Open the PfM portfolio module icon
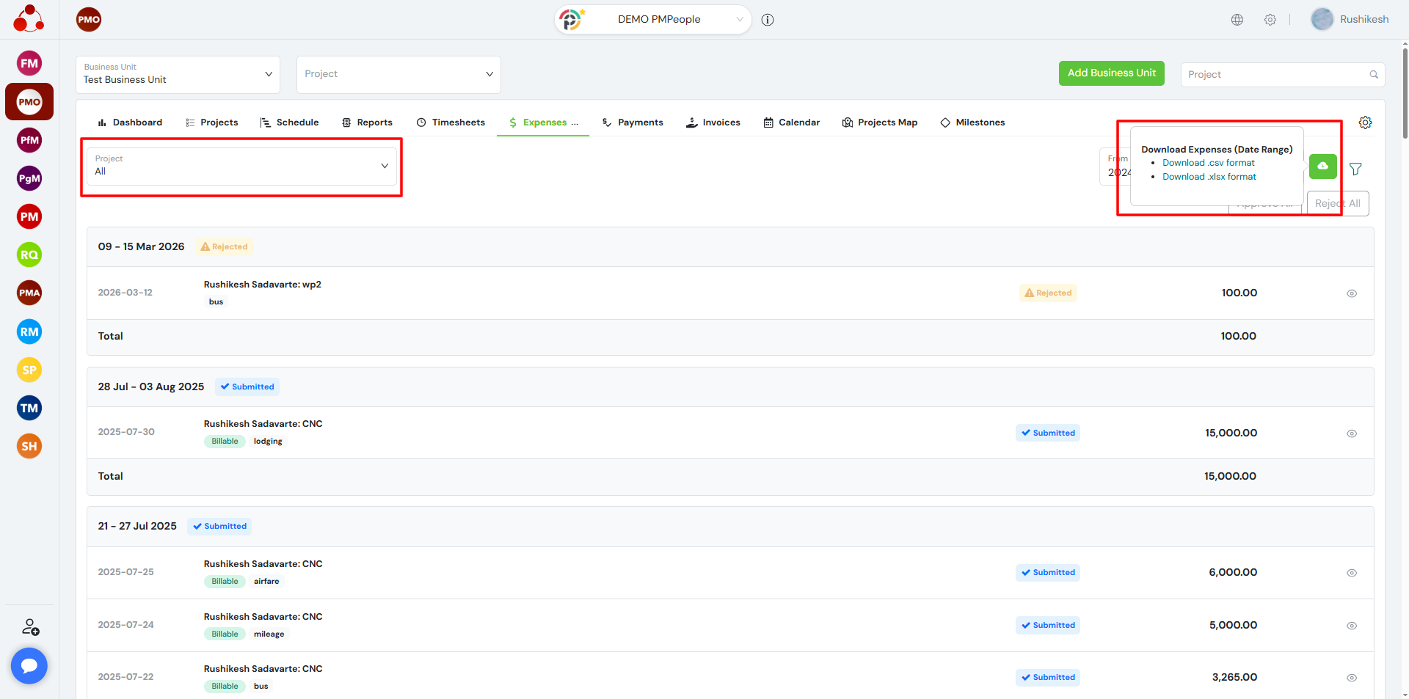1409x699 pixels. (29, 140)
